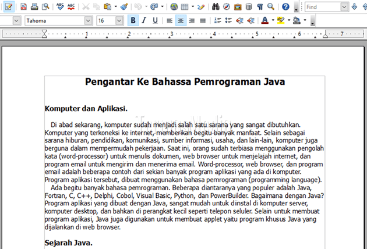Click the Paste clipboard icon
367x249 pixels.
pos(107,7)
